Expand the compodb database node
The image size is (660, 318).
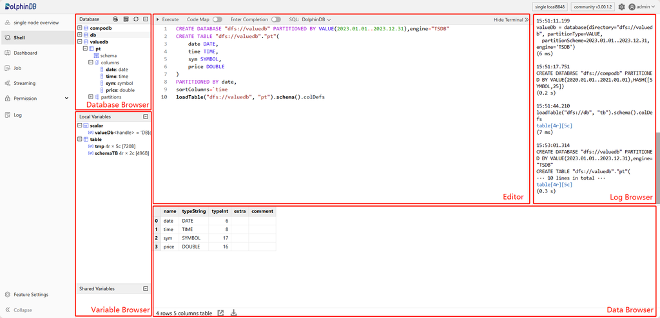79,28
